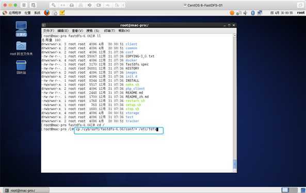Select root's home folder desktop icon
Viewport: 306px width, 193px height.
[21, 48]
